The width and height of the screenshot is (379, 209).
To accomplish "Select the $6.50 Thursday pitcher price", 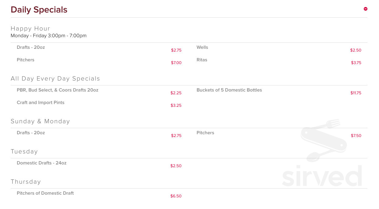I will point(176,196).
